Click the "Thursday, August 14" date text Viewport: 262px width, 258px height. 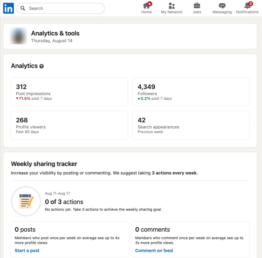coord(52,41)
